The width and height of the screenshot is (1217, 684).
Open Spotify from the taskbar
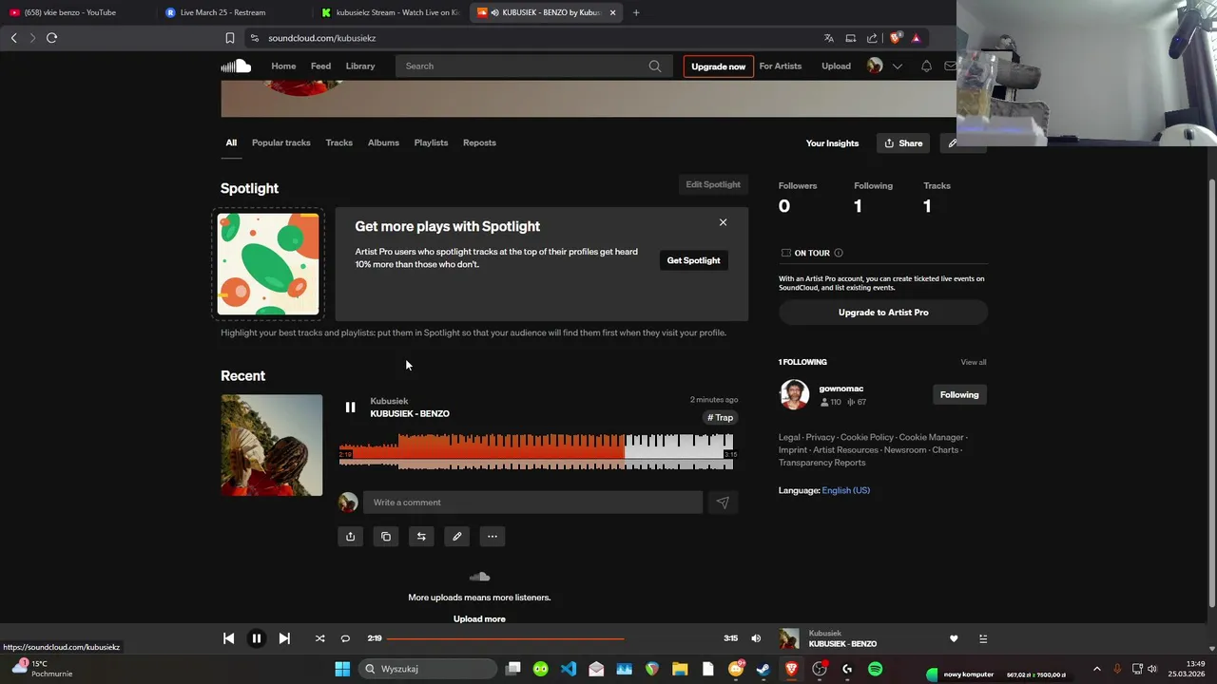click(x=875, y=669)
